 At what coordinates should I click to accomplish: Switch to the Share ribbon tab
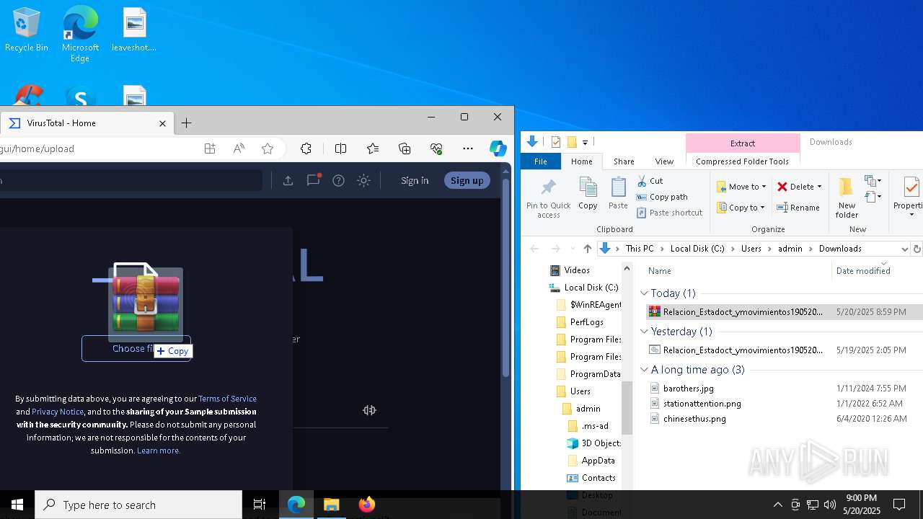624,161
